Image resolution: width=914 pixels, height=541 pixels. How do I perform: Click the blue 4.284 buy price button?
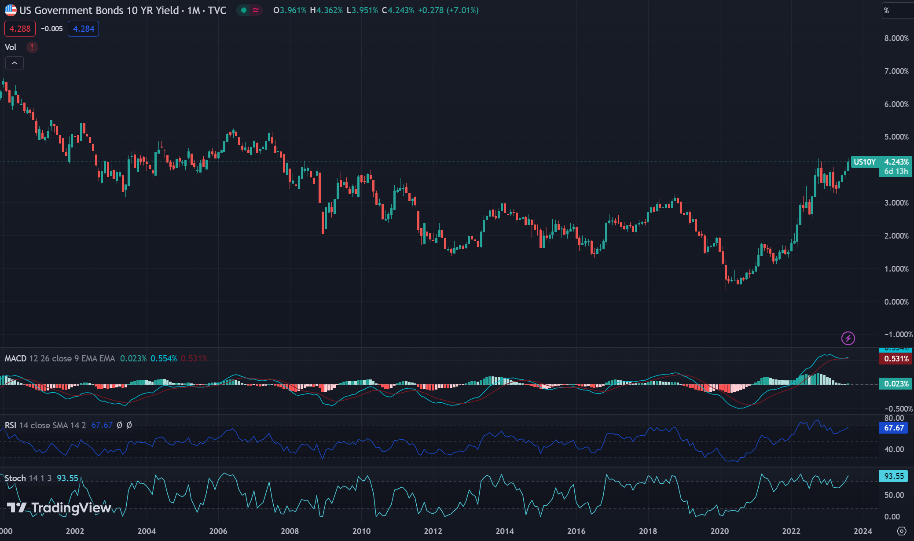(x=83, y=29)
